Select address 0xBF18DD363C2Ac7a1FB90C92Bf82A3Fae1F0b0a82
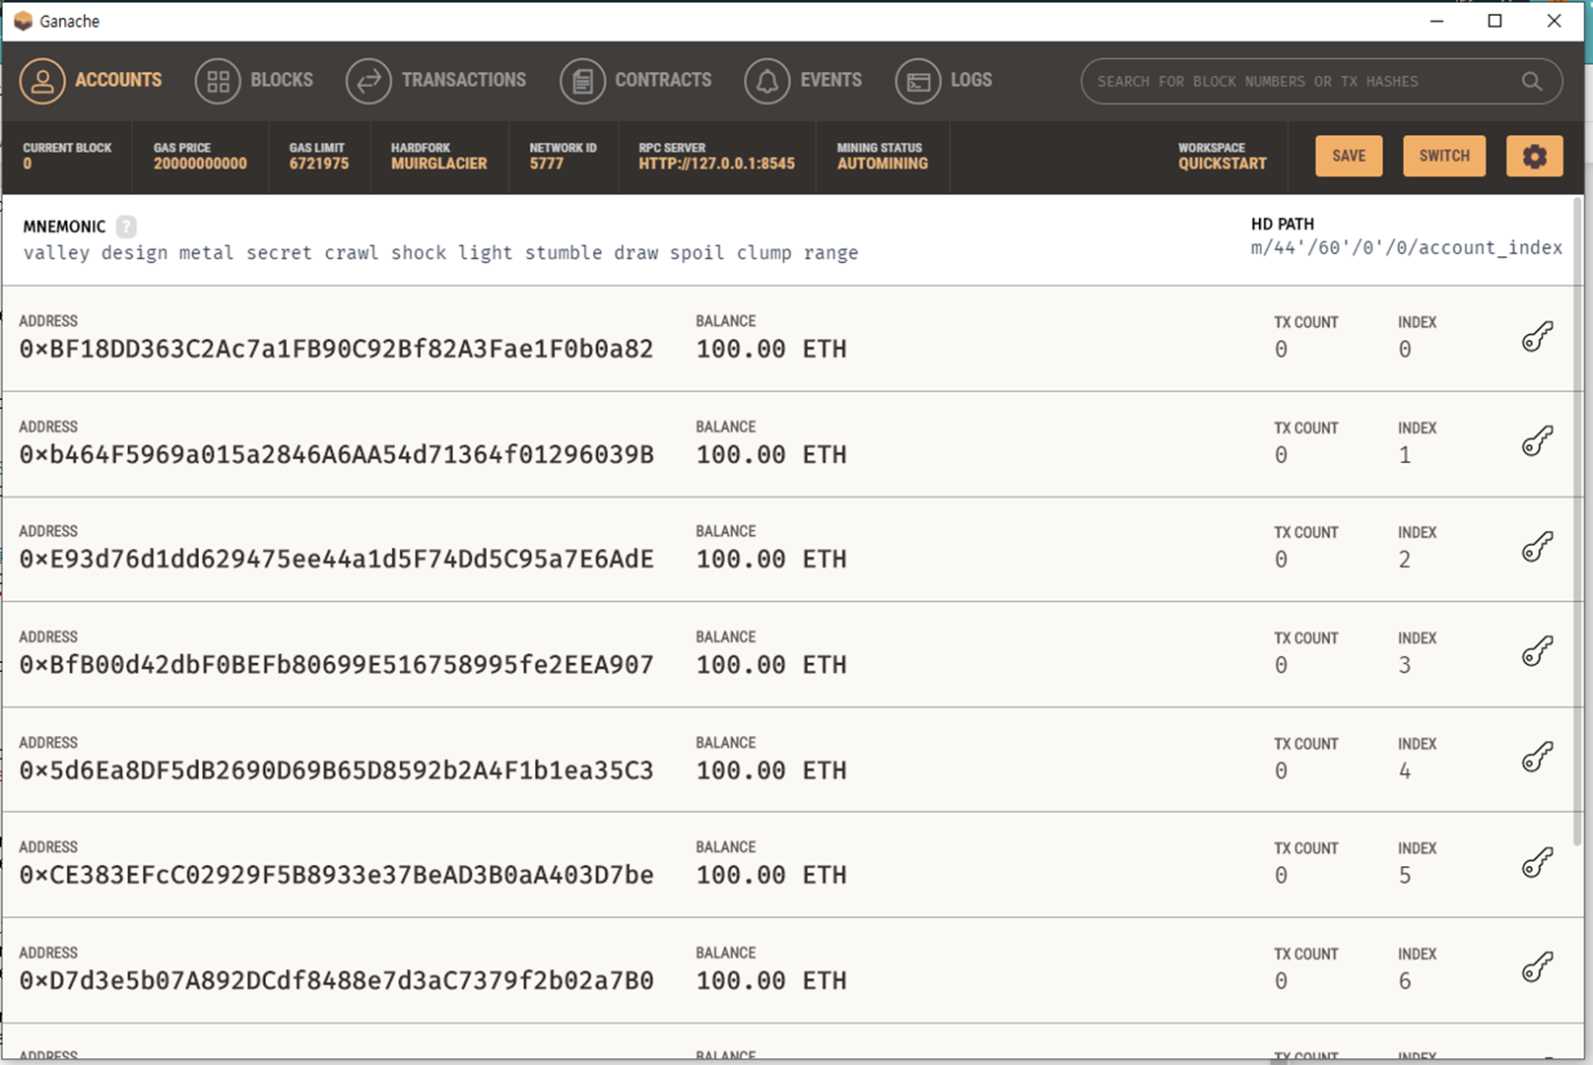Screen dimensions: 1593x1065 click(x=336, y=349)
